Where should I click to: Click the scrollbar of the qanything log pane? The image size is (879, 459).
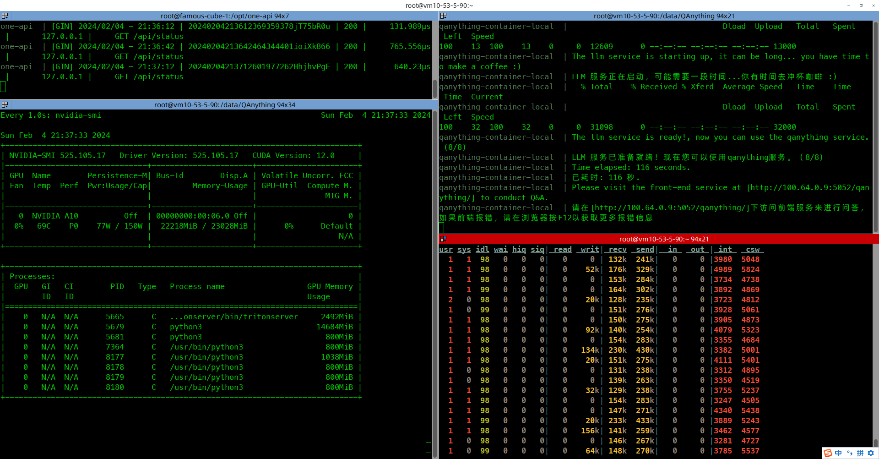tap(876, 127)
